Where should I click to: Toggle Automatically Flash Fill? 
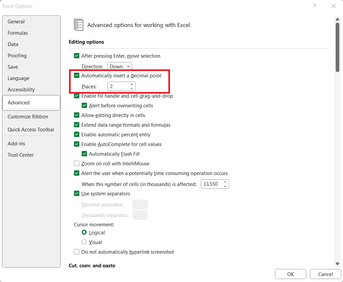(84, 154)
